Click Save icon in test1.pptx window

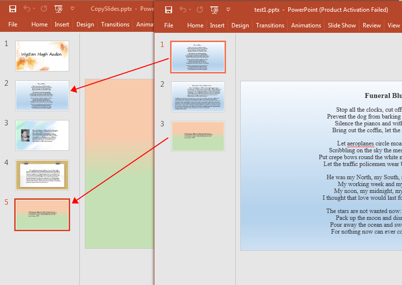(x=169, y=10)
